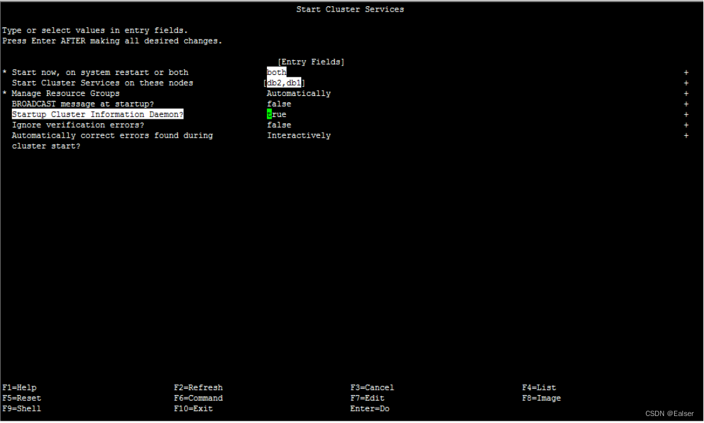This screenshot has width=704, height=423.
Task: Open the Manage Resource Groups value Automatically
Action: [299, 93]
